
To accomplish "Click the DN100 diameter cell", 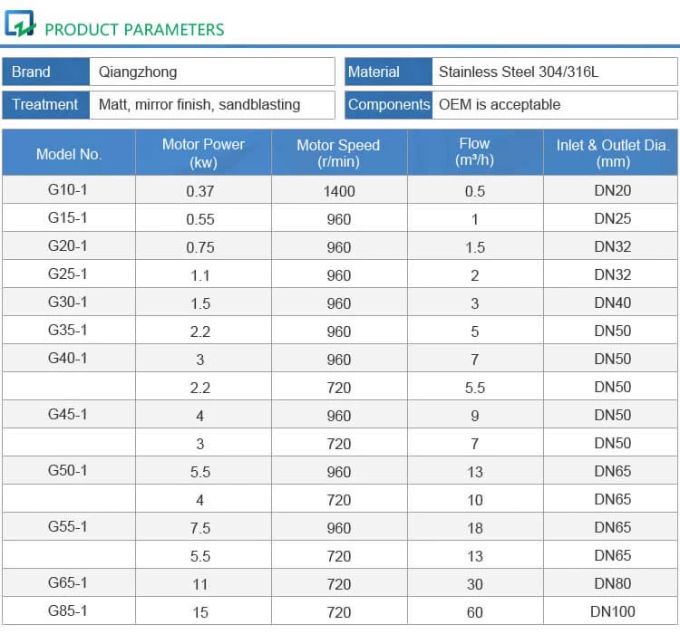I will point(612,611).
